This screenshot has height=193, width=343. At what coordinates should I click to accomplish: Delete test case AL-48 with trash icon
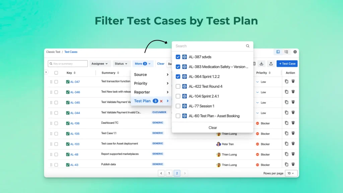coord(293,154)
